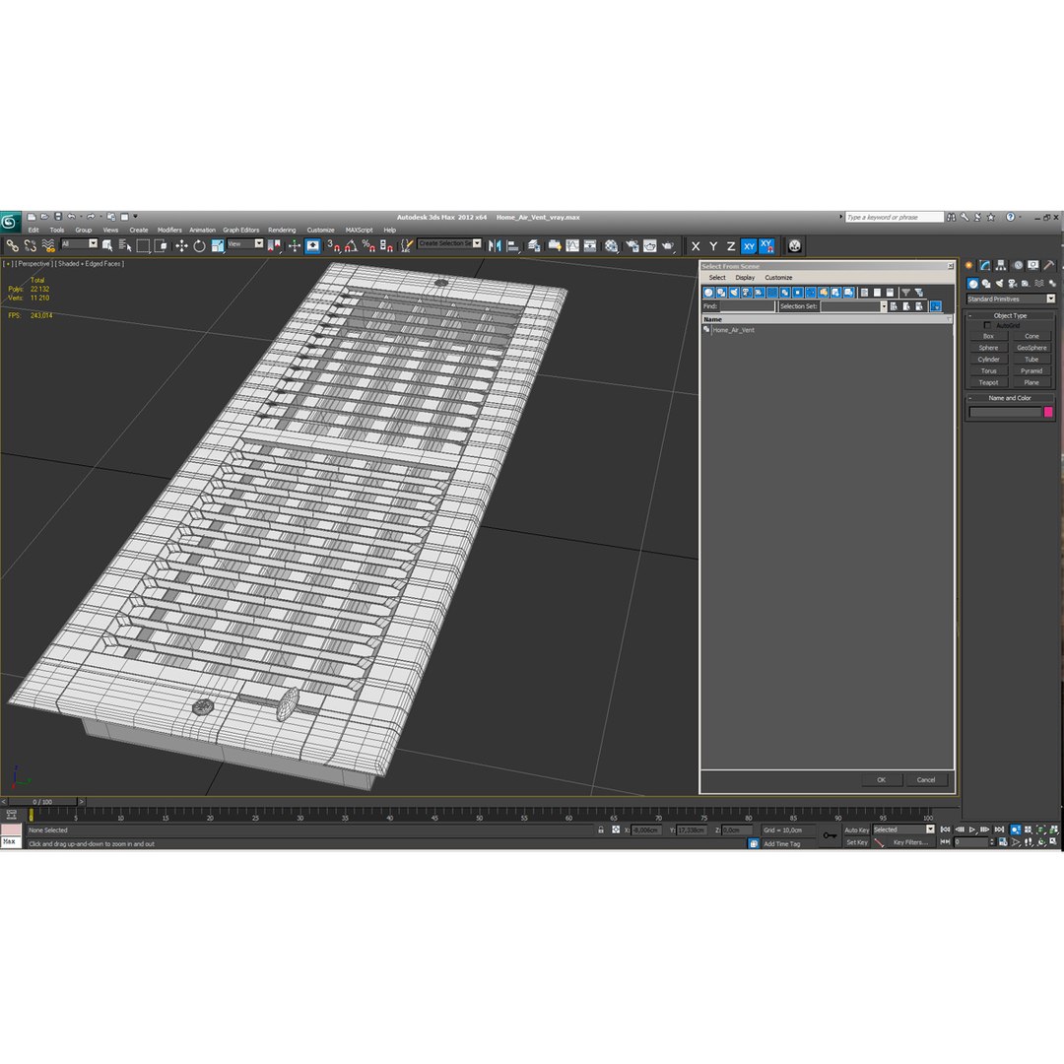The image size is (1064, 1064).
Task: Open the Hierarchy command panel tab
Action: coord(1001,265)
